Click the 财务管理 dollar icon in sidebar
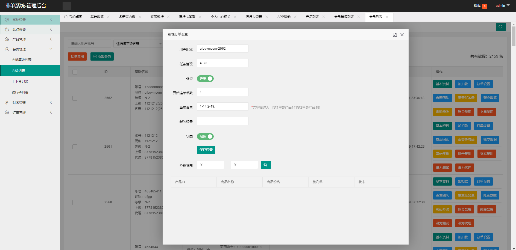 [7, 103]
